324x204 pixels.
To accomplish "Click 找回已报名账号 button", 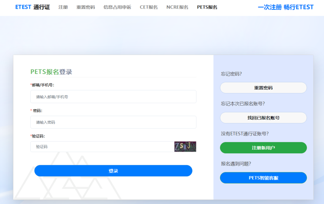I will [263, 118].
